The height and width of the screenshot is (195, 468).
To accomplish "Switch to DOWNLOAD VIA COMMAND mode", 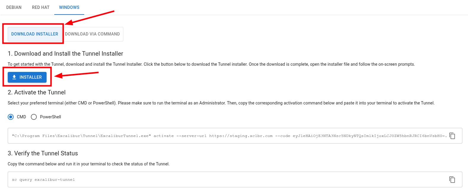I will click(92, 34).
